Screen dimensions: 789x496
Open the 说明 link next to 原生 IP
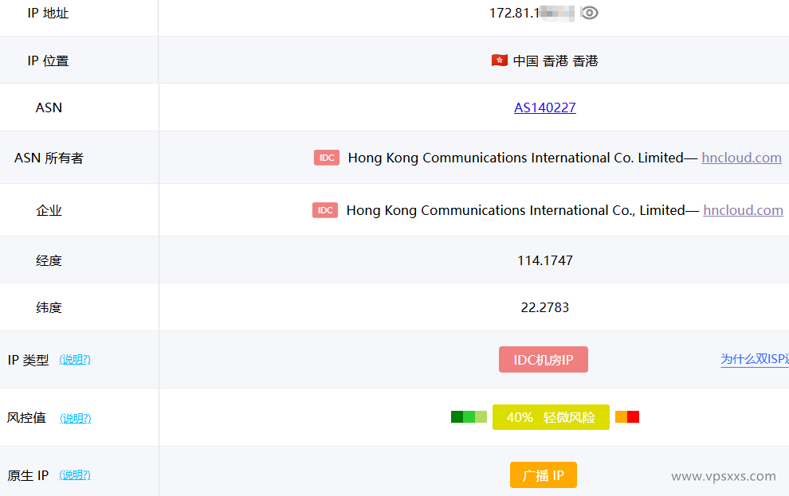coord(75,475)
